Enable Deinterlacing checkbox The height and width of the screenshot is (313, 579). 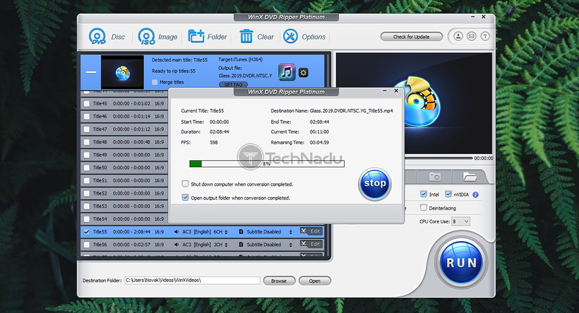(x=424, y=208)
